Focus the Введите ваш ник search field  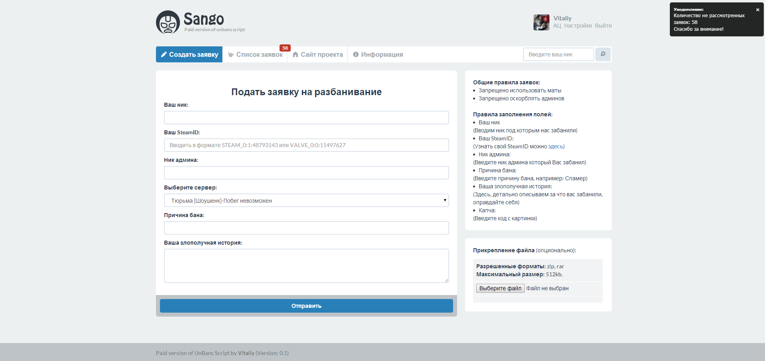click(x=559, y=54)
